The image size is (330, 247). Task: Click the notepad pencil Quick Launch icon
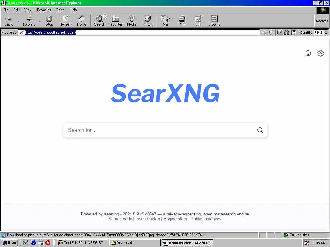(x=26, y=243)
